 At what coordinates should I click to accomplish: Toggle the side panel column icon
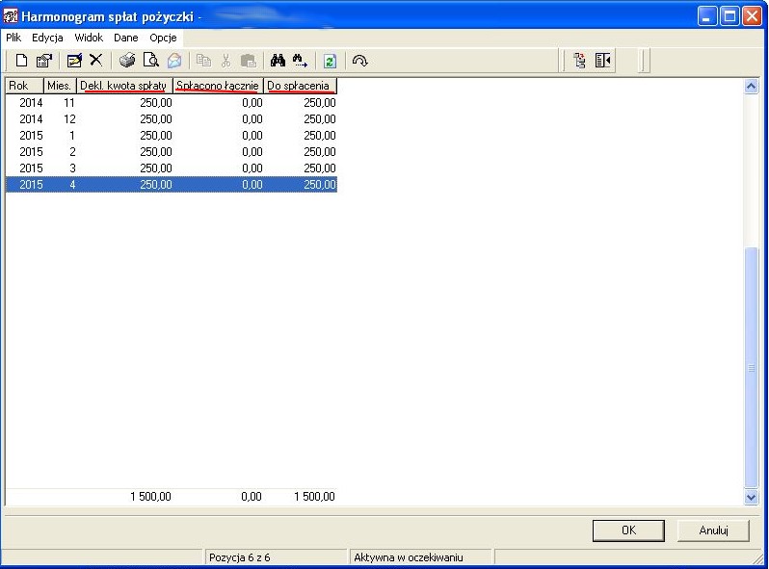(602, 61)
